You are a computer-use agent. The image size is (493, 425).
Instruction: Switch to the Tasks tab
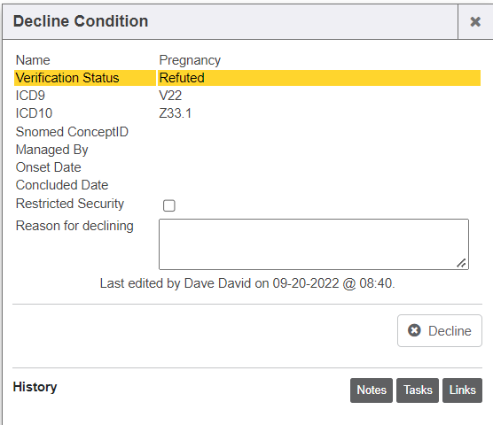tap(418, 390)
